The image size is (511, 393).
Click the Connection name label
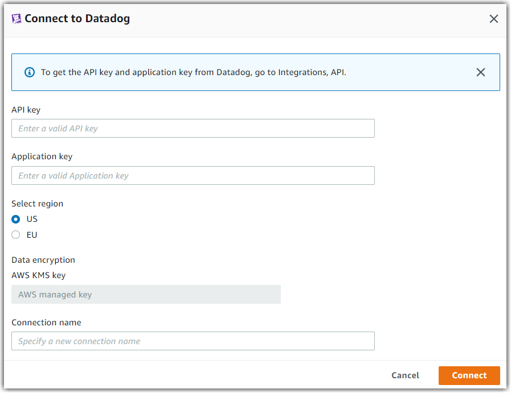46,322
